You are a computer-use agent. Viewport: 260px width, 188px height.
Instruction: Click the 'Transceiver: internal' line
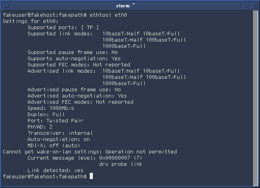(x=60, y=133)
